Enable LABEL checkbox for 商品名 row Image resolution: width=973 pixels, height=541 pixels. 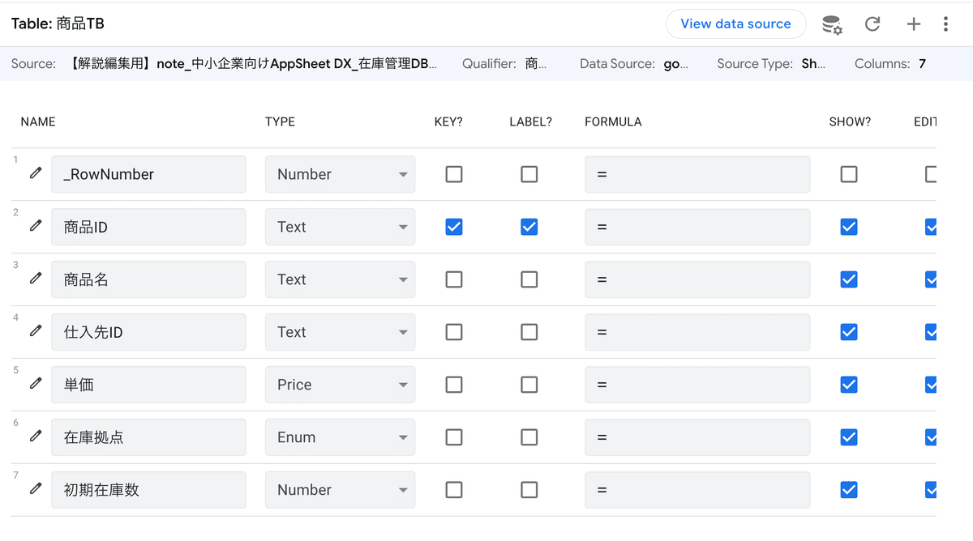coord(529,279)
